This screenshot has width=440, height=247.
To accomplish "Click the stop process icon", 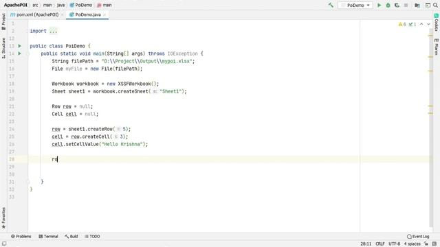I will [x=406, y=5].
